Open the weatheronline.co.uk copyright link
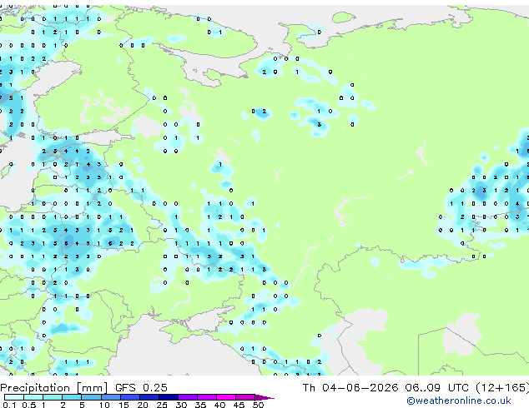This screenshot has width=529, height=408. click(458, 401)
